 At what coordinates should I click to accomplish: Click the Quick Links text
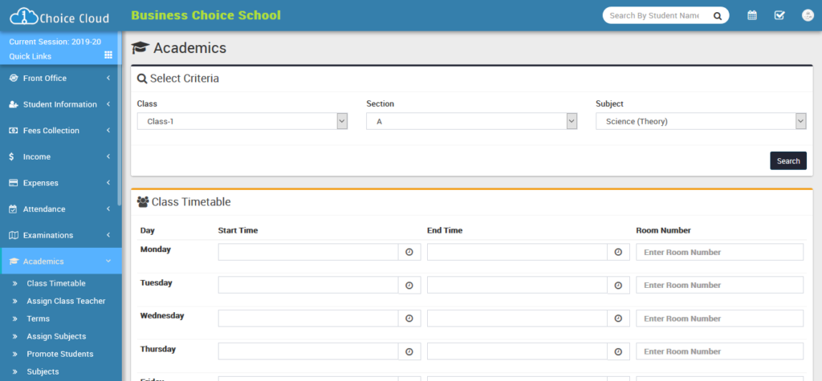point(31,56)
